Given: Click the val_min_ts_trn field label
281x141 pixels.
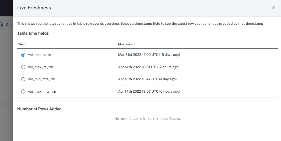Looking at the screenshot, I should coord(40,55).
